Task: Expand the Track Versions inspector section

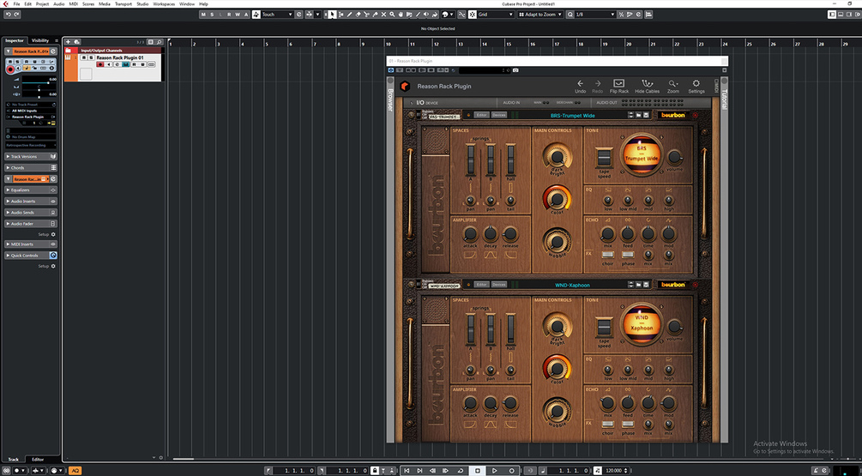Action: click(31, 157)
